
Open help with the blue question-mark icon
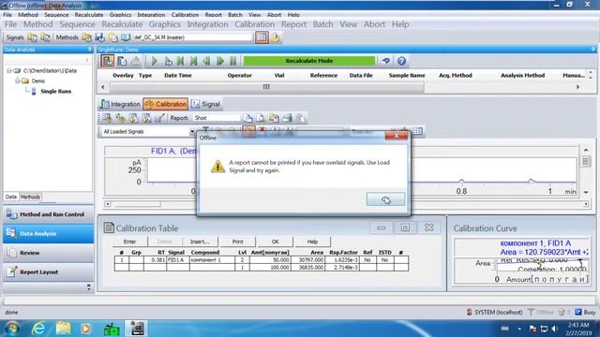pos(401,61)
